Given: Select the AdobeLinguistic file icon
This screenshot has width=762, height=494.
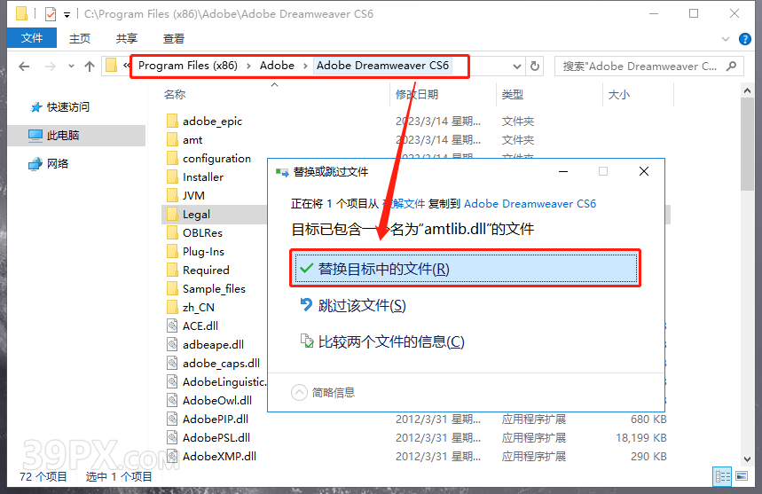Looking at the screenshot, I should (x=172, y=381).
